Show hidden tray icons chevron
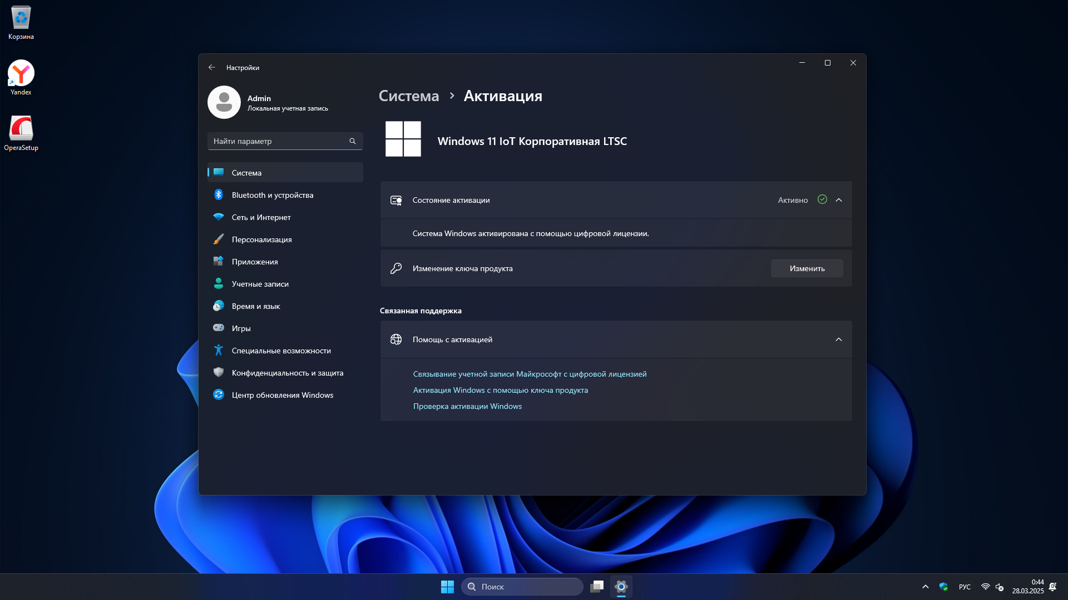The image size is (1068, 600). click(x=926, y=587)
